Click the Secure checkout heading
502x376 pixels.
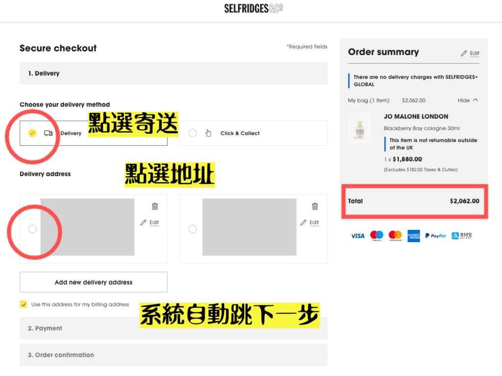point(58,49)
